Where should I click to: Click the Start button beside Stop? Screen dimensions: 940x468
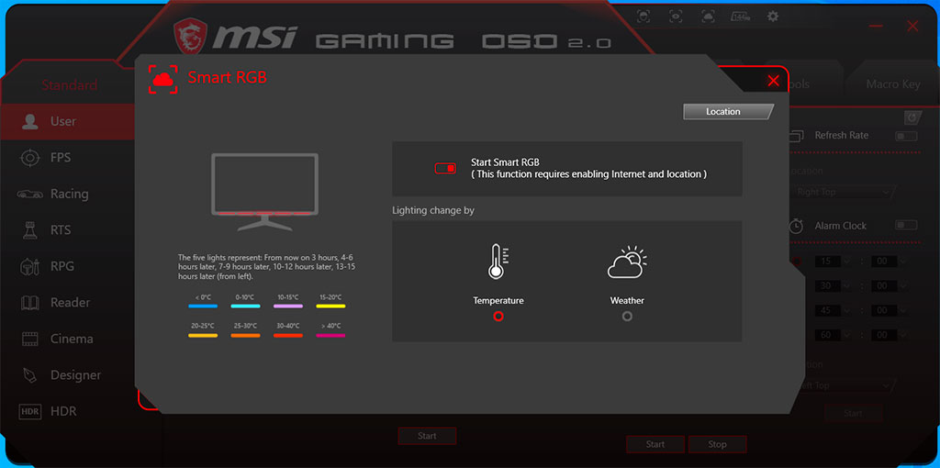[655, 444]
